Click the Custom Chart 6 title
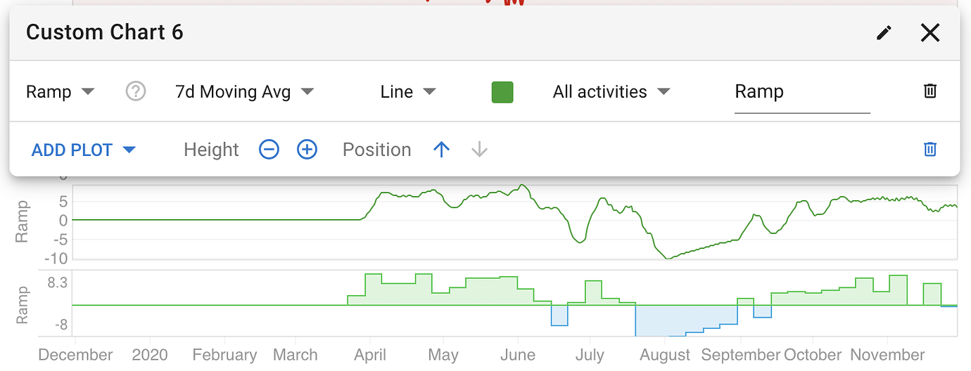The height and width of the screenshot is (371, 971). click(x=105, y=32)
